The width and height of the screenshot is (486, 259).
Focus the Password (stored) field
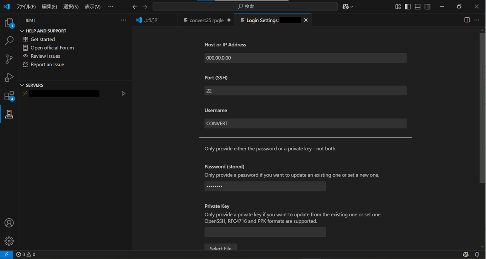(265, 186)
